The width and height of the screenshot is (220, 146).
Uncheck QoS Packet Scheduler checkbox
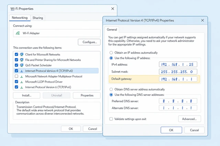[x=16, y=65]
